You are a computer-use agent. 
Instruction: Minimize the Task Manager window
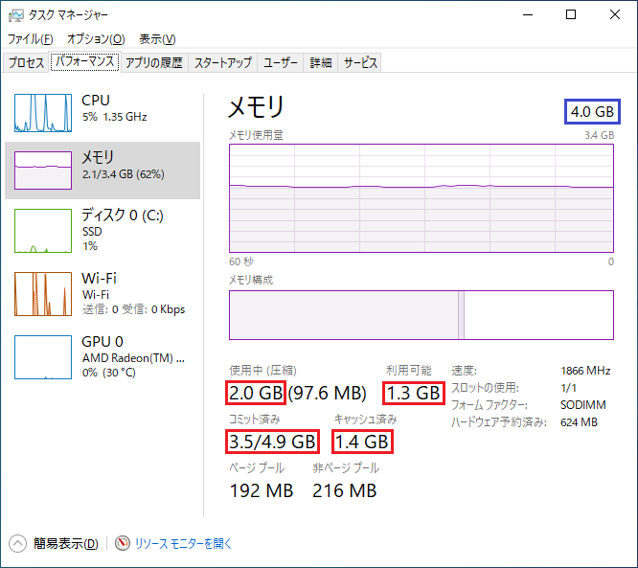528,15
